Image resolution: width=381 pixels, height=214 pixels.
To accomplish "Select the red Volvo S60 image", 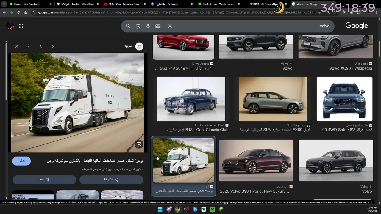I will click(x=183, y=47).
